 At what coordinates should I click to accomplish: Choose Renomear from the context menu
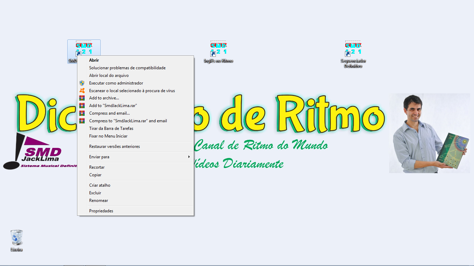[x=99, y=201]
